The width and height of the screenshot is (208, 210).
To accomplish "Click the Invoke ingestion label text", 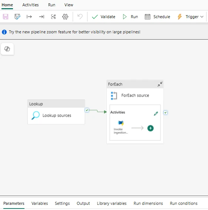I will tap(121, 131).
